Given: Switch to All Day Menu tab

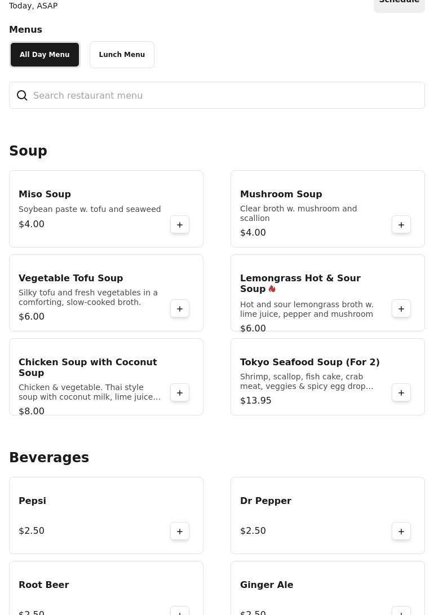Looking at the screenshot, I should coord(45,55).
